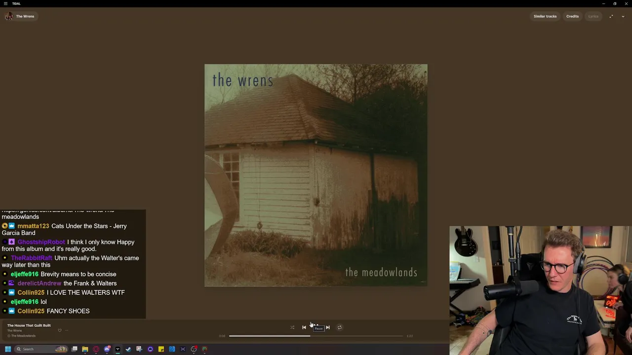The image size is (632, 355).
Task: Click username TheRabbitRaft in chat
Action: (x=31, y=258)
